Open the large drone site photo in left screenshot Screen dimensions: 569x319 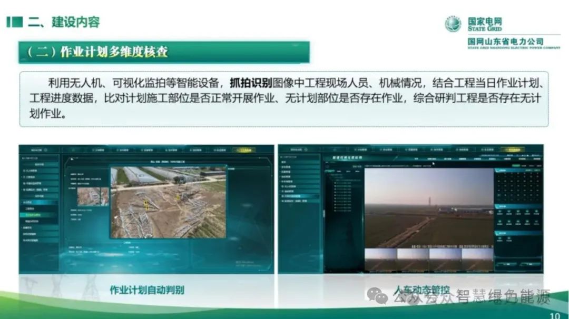169,203
